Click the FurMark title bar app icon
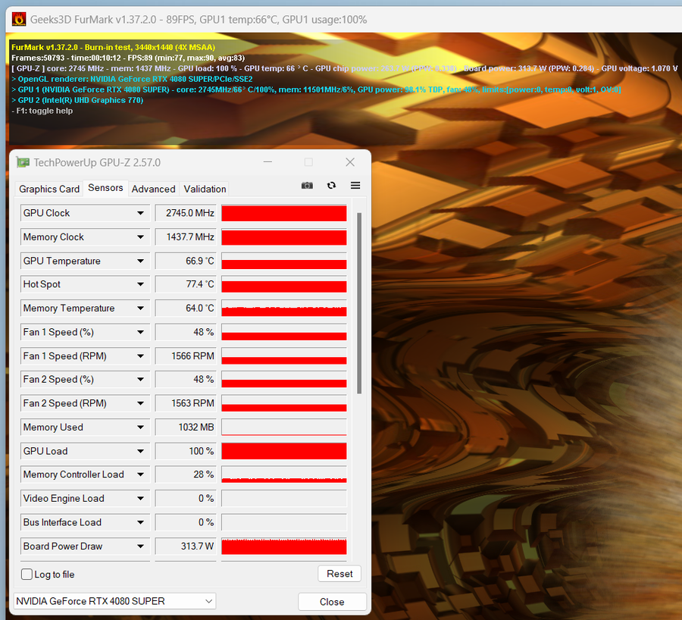 [19, 19]
